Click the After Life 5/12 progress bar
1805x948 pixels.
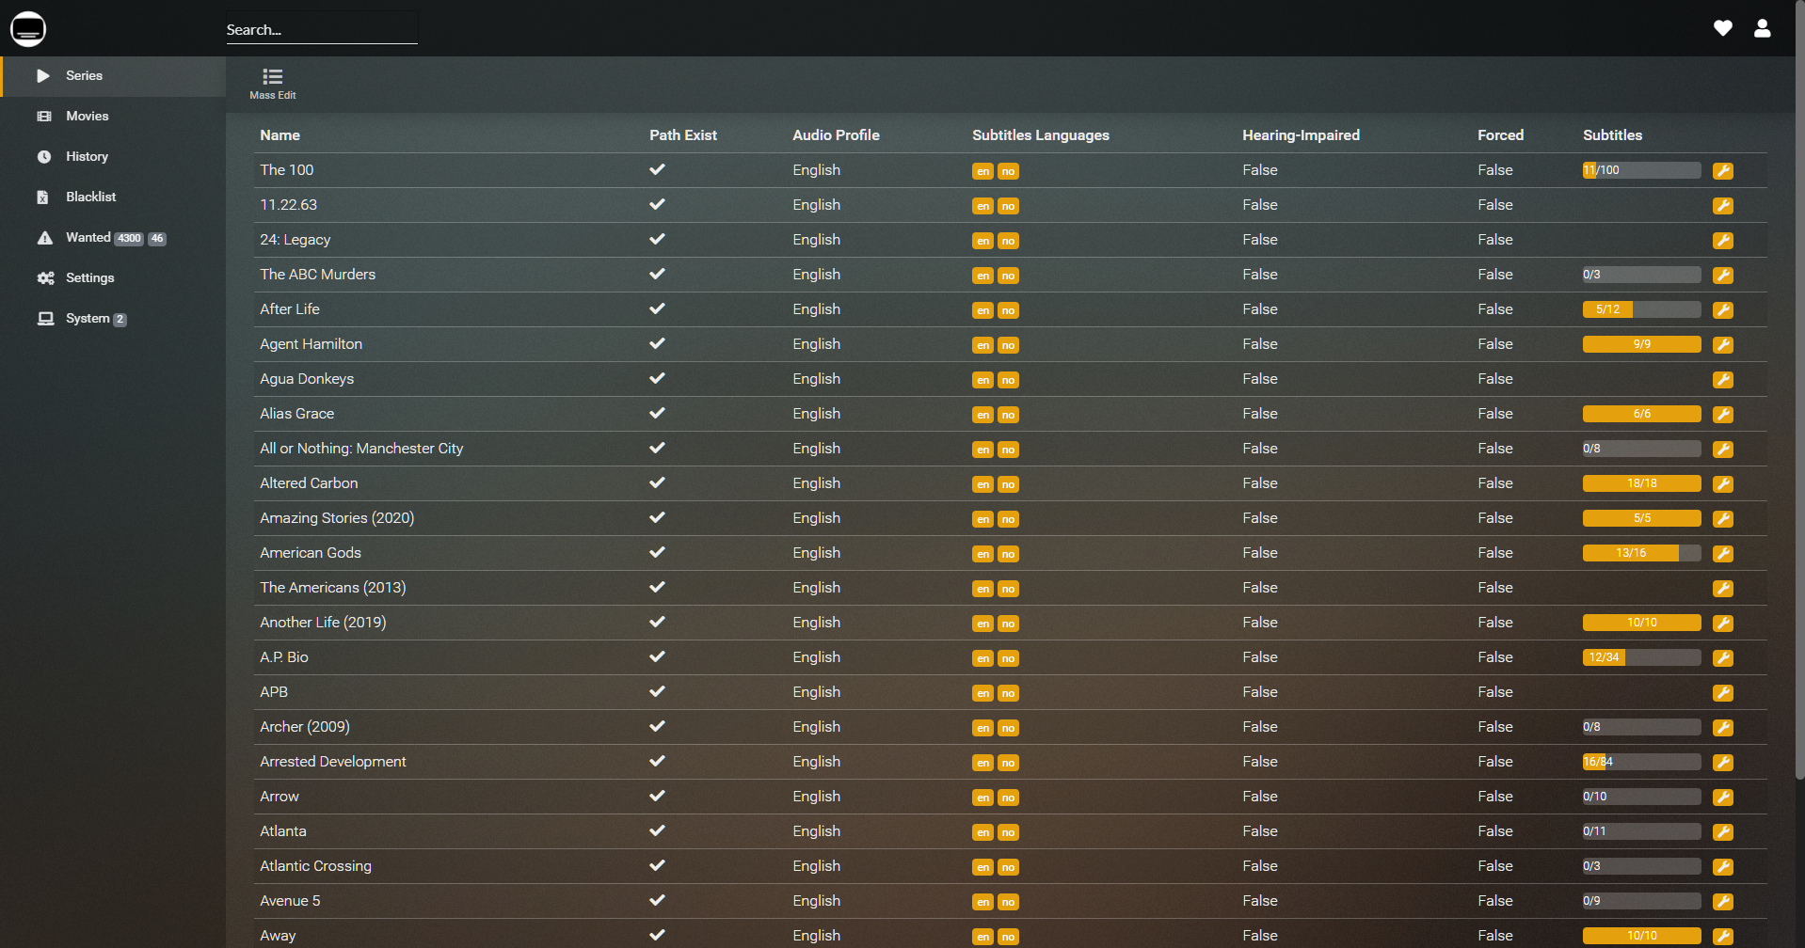(x=1641, y=309)
